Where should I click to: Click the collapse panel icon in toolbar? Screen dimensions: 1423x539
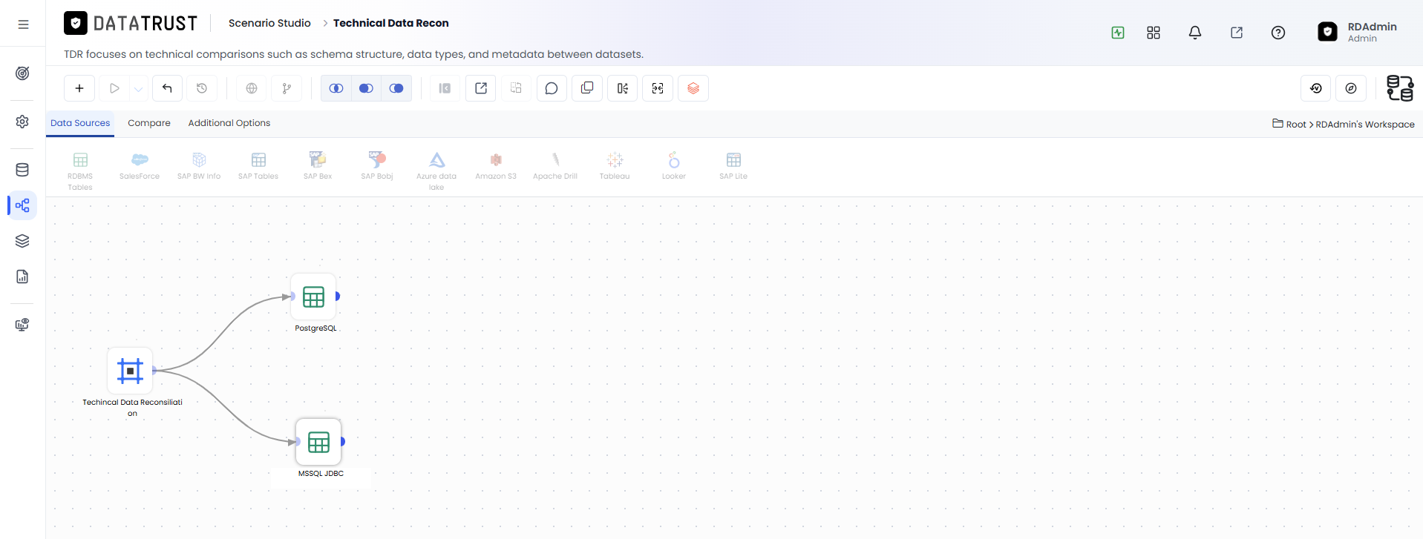click(445, 88)
